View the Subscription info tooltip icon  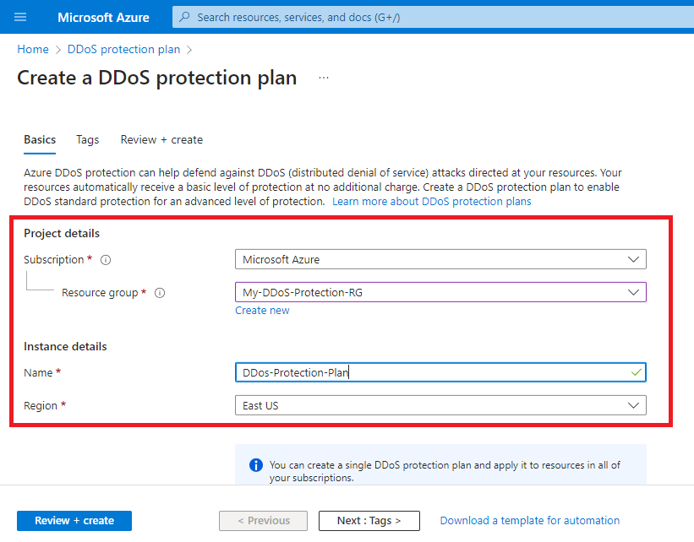[x=105, y=260]
